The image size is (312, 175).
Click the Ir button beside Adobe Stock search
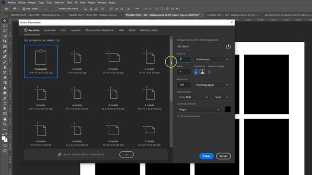(x=127, y=155)
